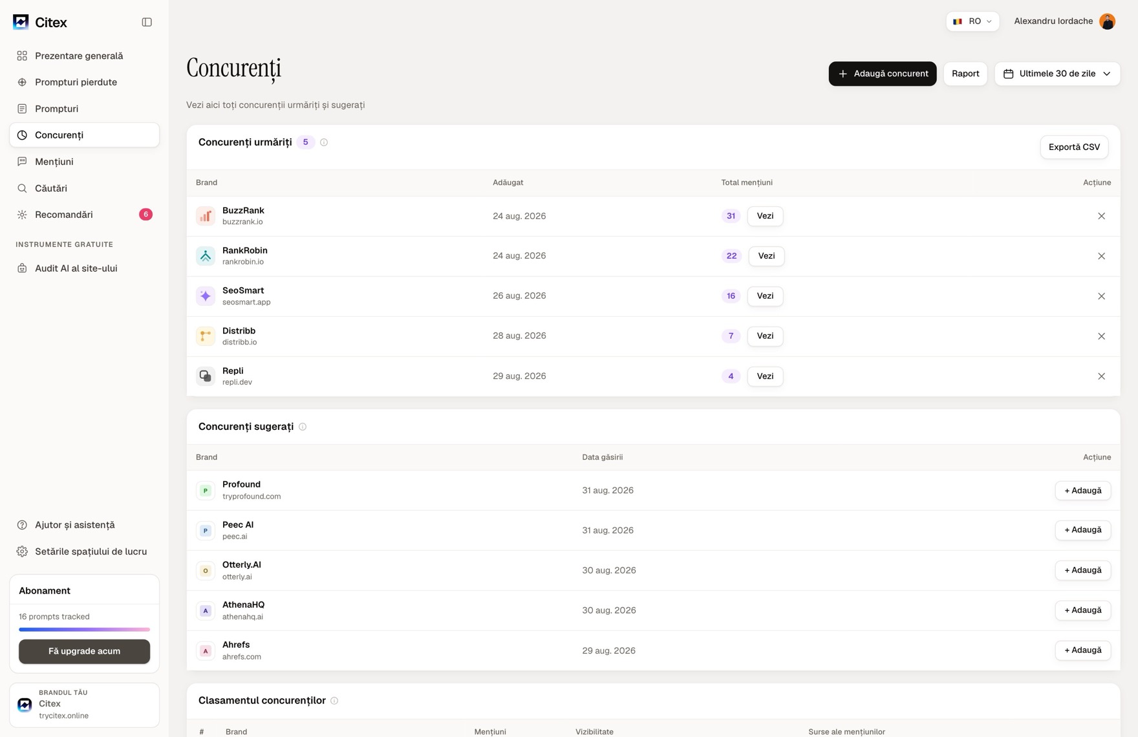The width and height of the screenshot is (1138, 737).
Task: Open Ajutor și asistență
Action: click(x=84, y=525)
